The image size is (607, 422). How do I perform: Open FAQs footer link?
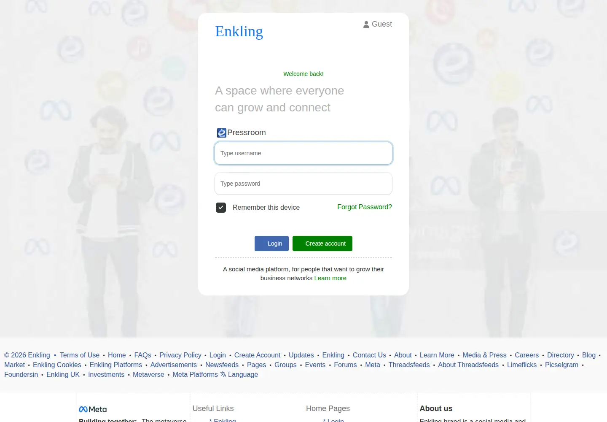coord(142,355)
